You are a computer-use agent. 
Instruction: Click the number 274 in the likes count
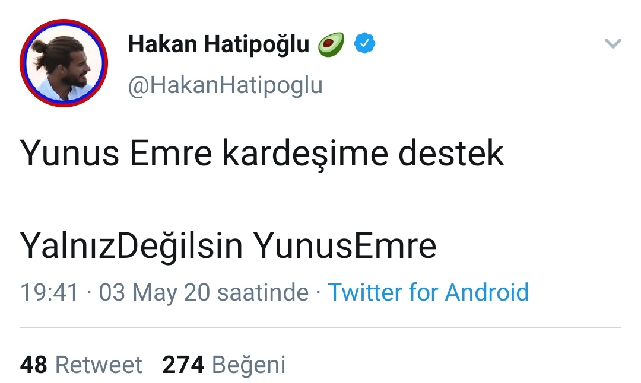click(x=183, y=365)
